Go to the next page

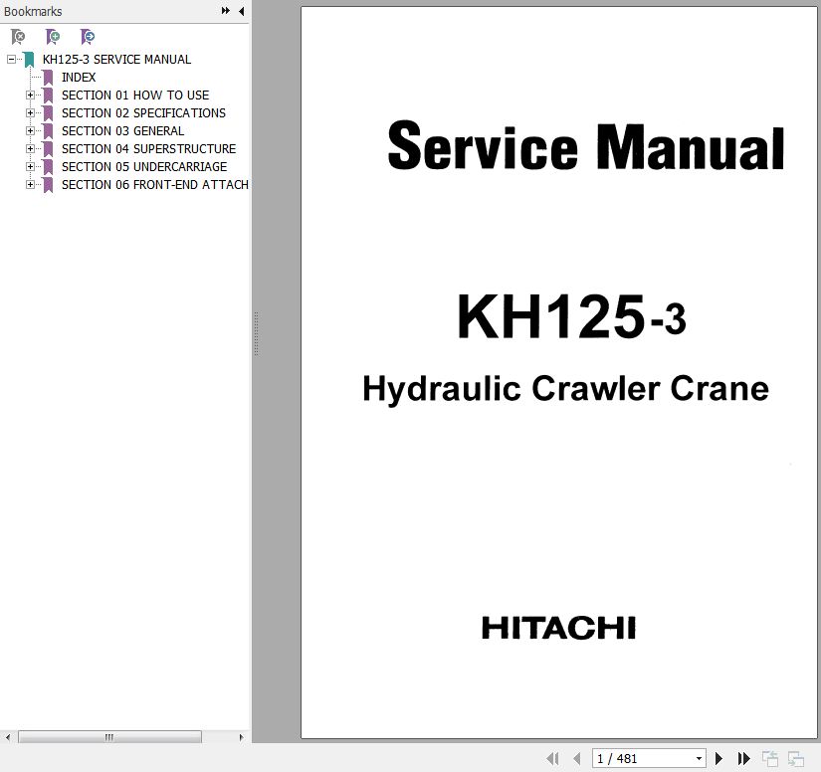[719, 758]
